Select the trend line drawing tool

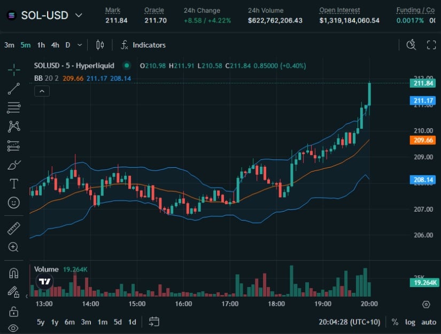click(14, 89)
